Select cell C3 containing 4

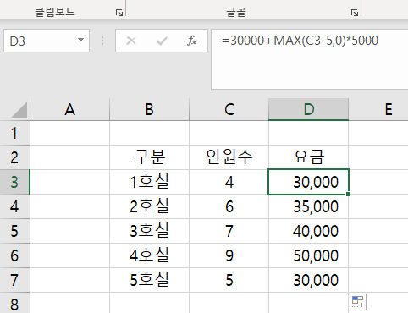[x=229, y=182]
